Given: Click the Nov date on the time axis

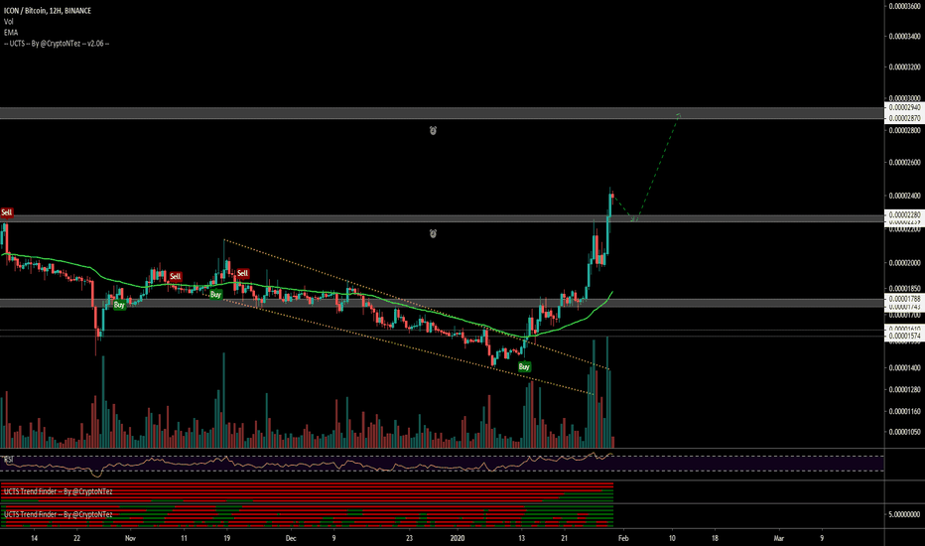Looking at the screenshot, I should click(130, 538).
